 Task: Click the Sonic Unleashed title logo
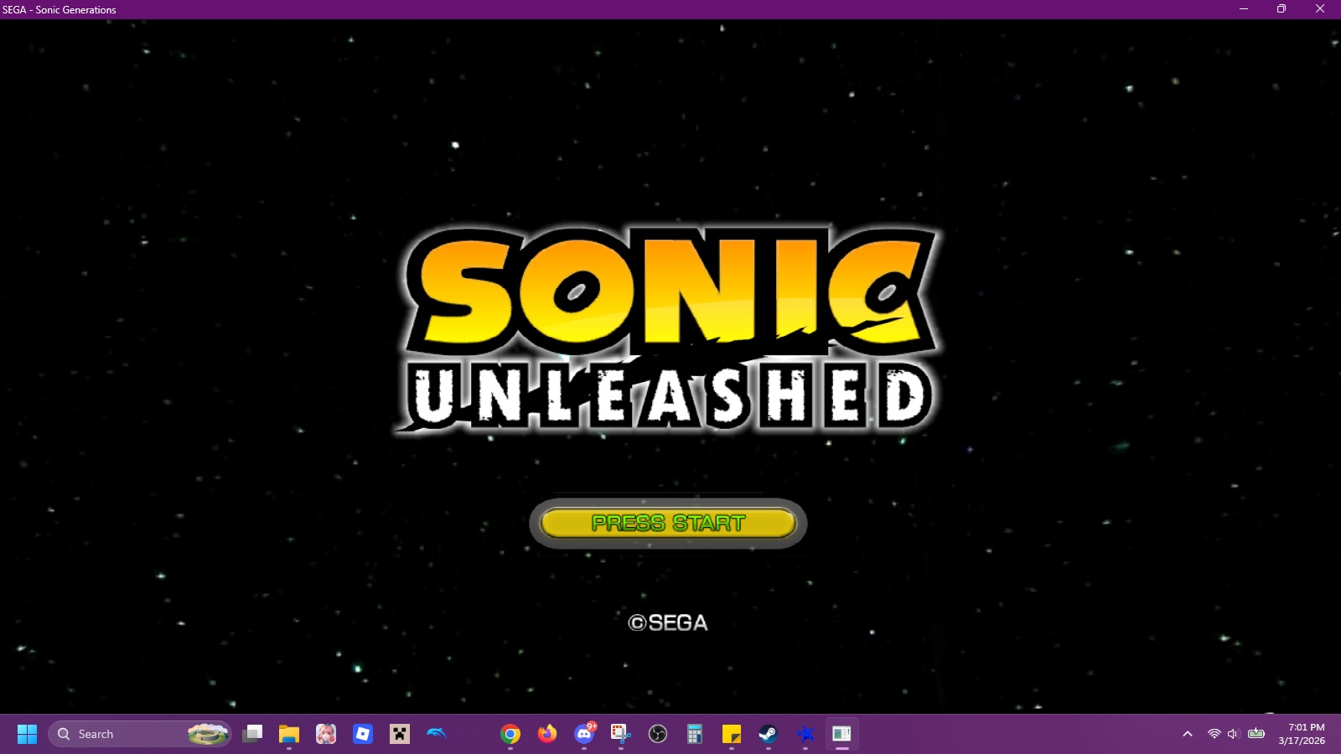pyautogui.click(x=669, y=329)
